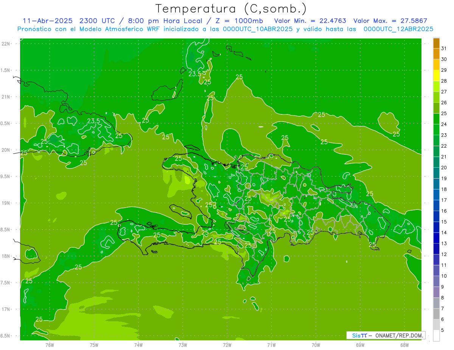Screen dimensions: 454x350
Task: Click the '21N' latitude axis label
Action: click(6, 97)
